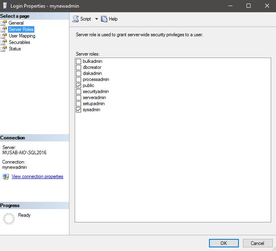Select the Server Roles page

click(21, 29)
